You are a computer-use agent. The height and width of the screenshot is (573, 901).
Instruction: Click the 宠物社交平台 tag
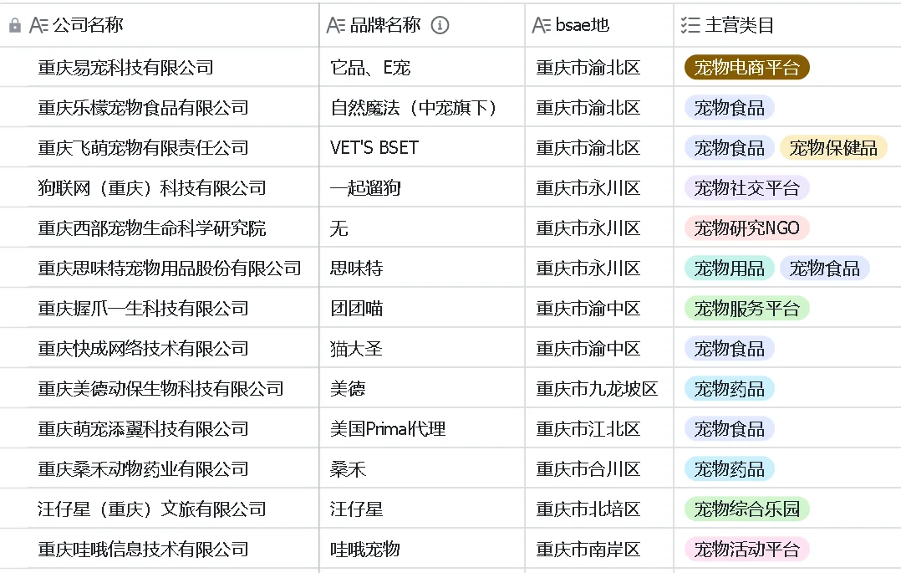click(x=747, y=187)
